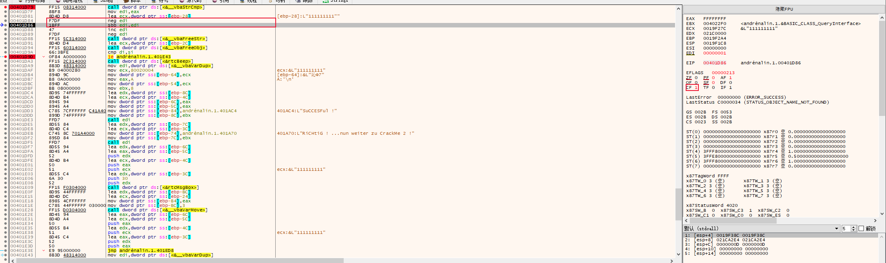This screenshot has width=886, height=263.
Task: Select the call __vbaFreeObj instruction
Action: 157,48
